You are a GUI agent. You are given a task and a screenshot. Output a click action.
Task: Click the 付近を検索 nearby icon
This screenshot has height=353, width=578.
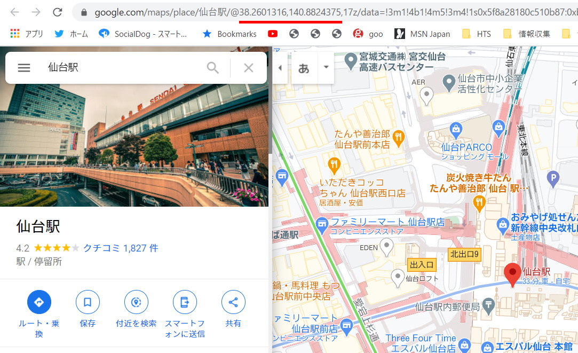click(136, 302)
